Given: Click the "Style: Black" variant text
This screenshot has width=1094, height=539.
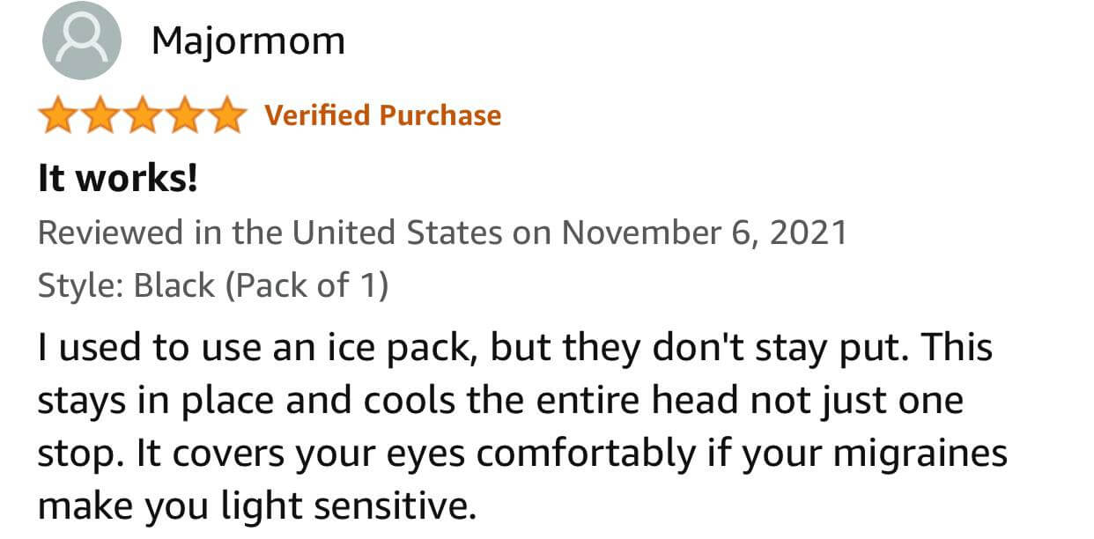Looking at the screenshot, I should pos(127,285).
